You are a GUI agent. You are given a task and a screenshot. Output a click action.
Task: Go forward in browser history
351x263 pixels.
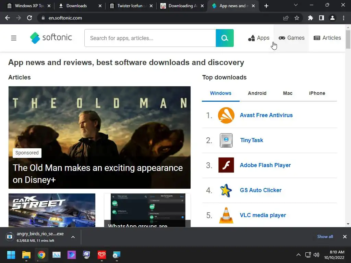[x=19, y=18]
